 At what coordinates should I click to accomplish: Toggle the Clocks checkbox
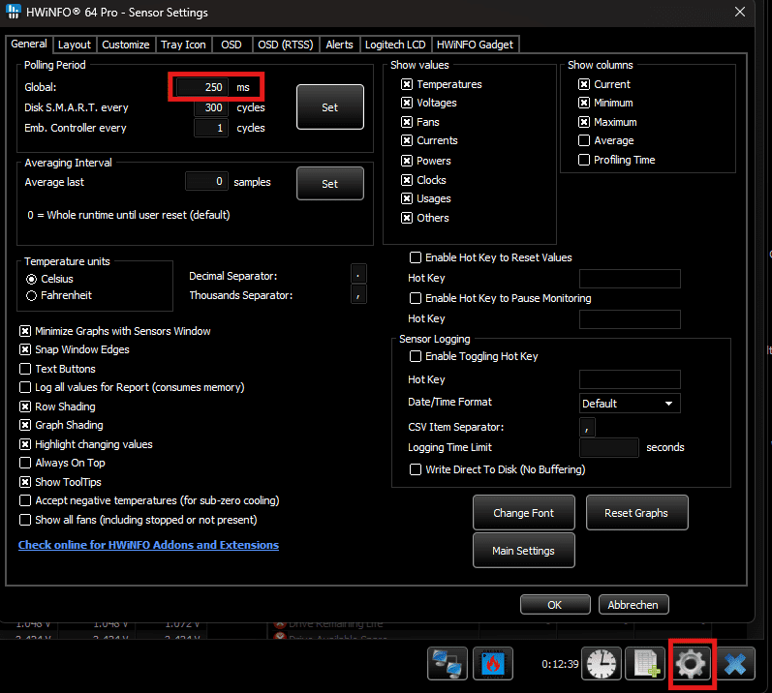point(407,180)
